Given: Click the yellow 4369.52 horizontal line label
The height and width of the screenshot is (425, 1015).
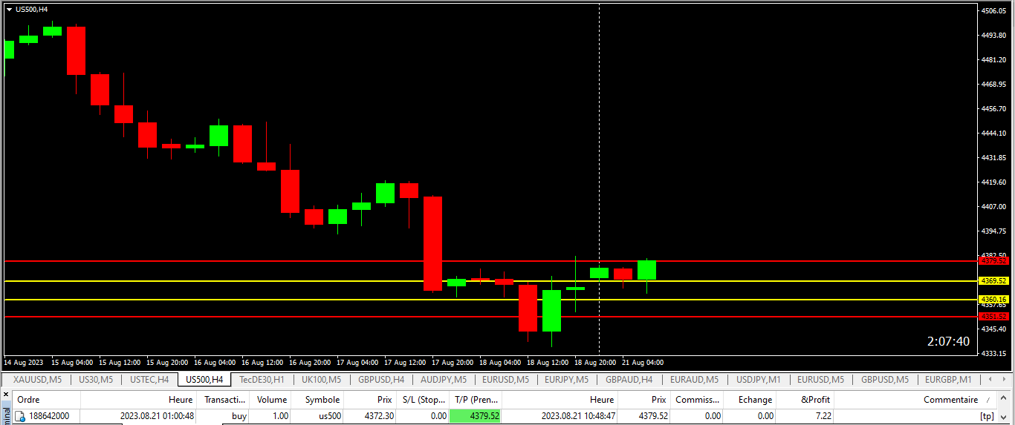Looking at the screenshot, I should (x=993, y=281).
